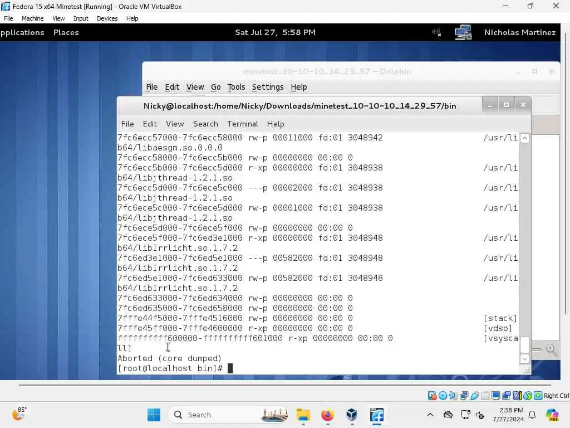The width and height of the screenshot is (570, 428).
Task: Click the Windows taskbar clock 2:58 PM
Action: pos(508,415)
